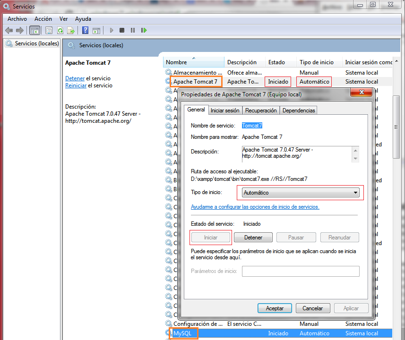405x340 pixels.
Task: Click the Refresh toolbar icon
Action: click(x=60, y=31)
